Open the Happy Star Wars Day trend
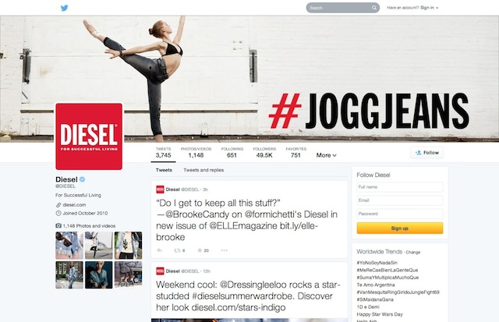Image resolution: width=499 pixels, height=322 pixels. (x=380, y=314)
